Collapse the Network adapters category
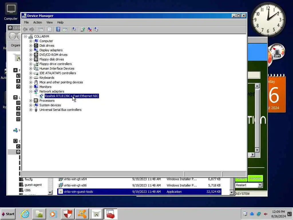The image size is (293, 220). point(31,91)
